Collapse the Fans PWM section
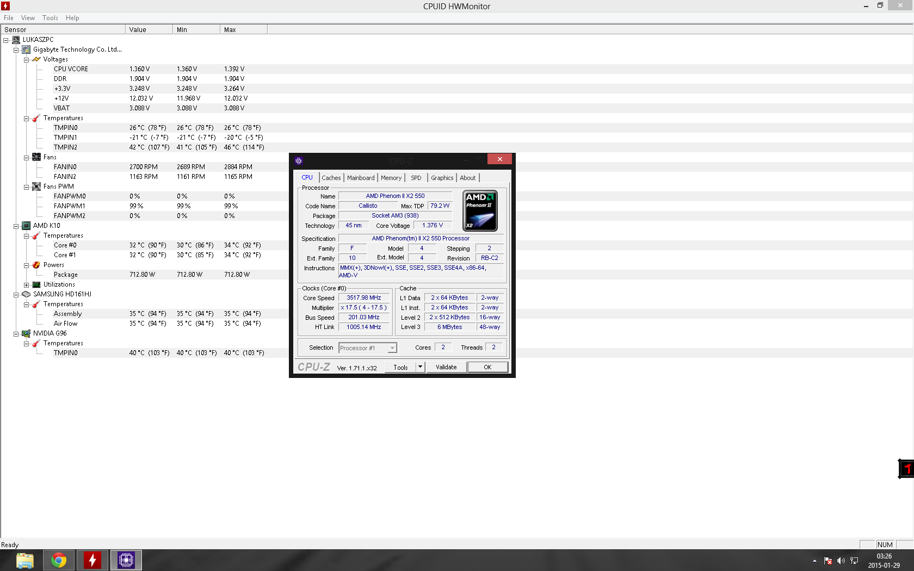Viewport: 914px width, 571px height. tap(26, 187)
